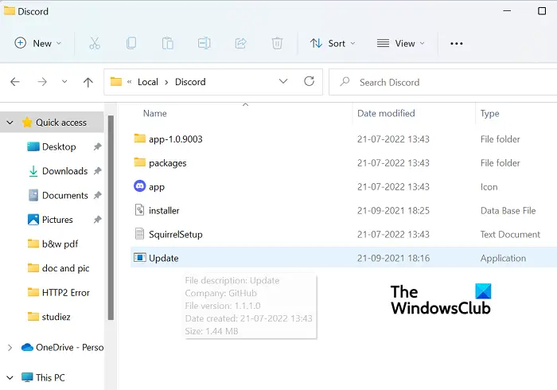
Task: Click Local in the address breadcrumb
Action: (148, 82)
